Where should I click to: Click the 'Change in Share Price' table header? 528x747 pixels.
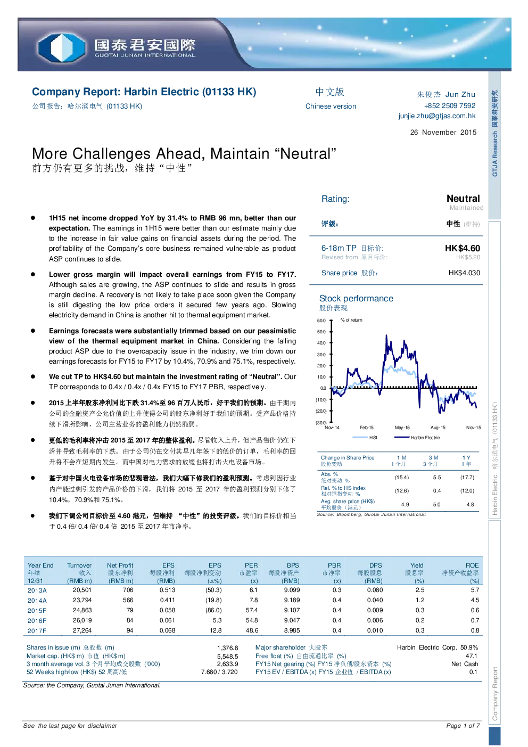coord(348,457)
